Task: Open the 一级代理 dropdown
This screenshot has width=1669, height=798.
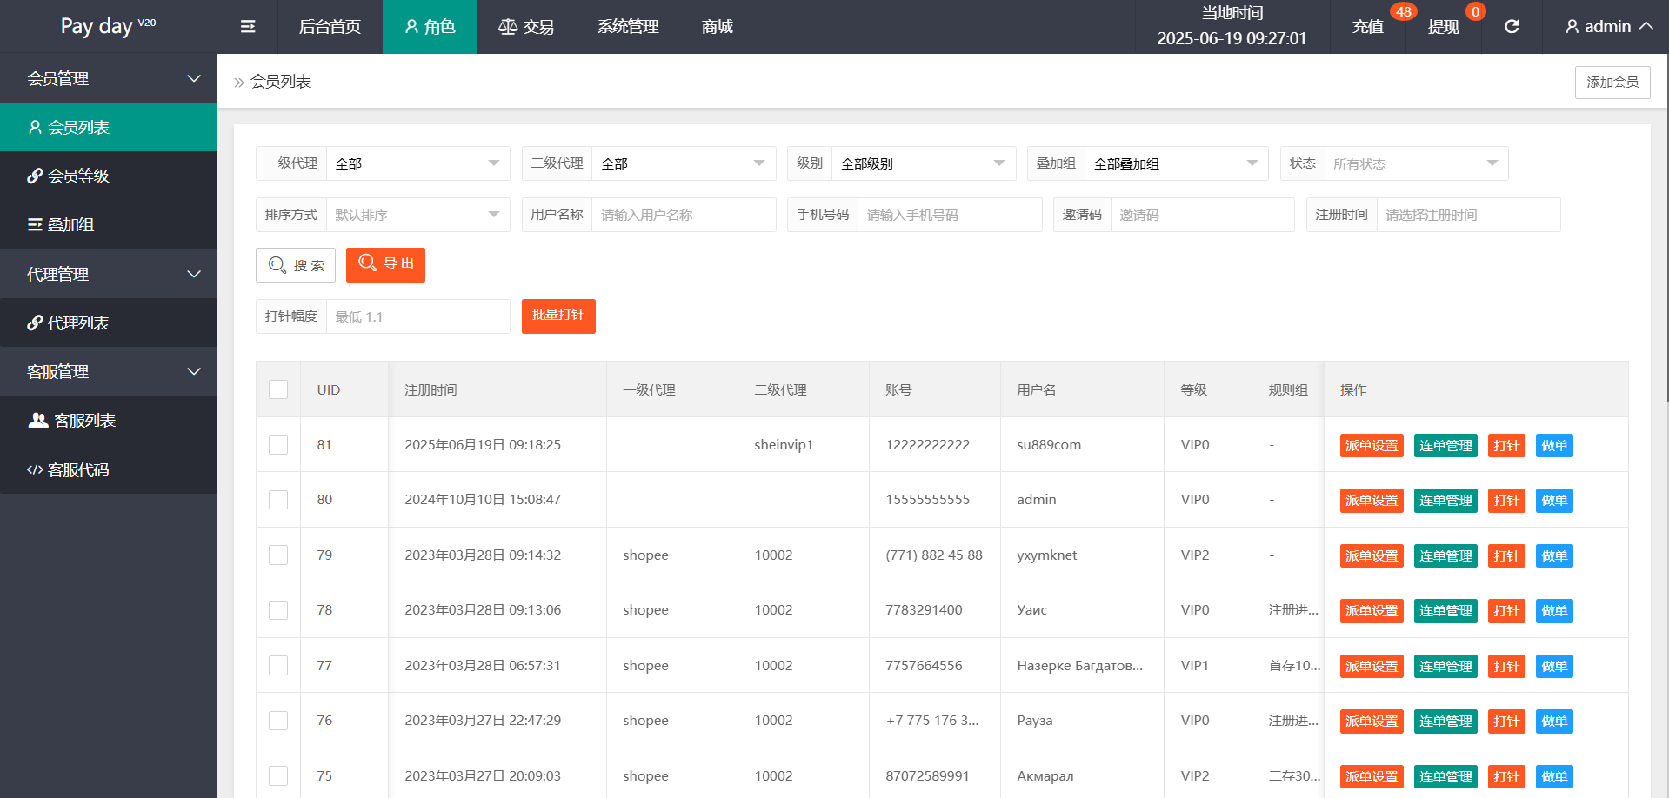Action: 417,163
